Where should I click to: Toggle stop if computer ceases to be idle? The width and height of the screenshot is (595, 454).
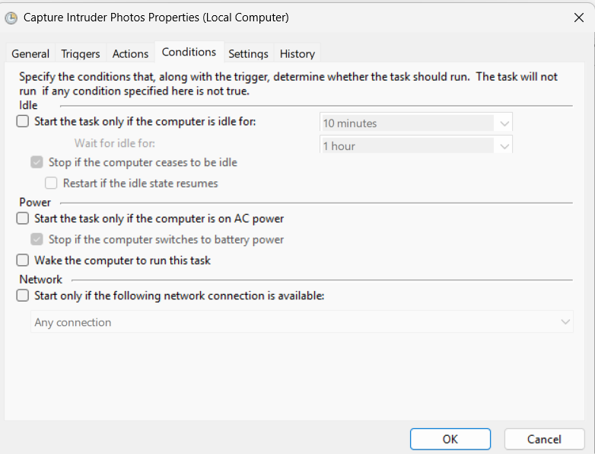click(x=37, y=162)
